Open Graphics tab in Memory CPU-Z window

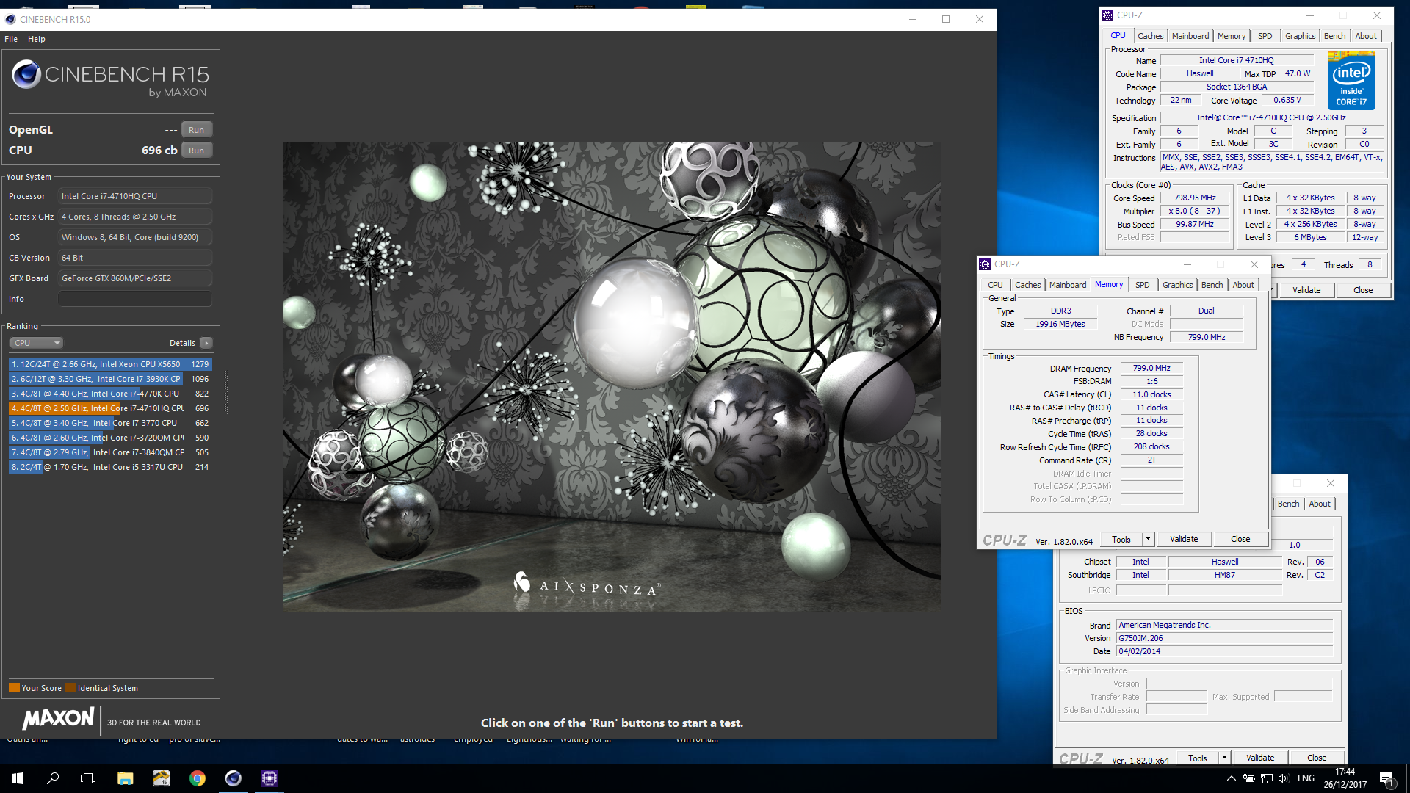coord(1177,285)
